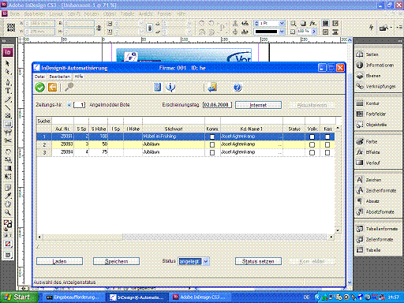Open the Layout menu in InDesign

point(56,13)
